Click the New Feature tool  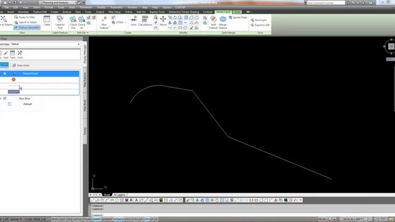[104, 23]
